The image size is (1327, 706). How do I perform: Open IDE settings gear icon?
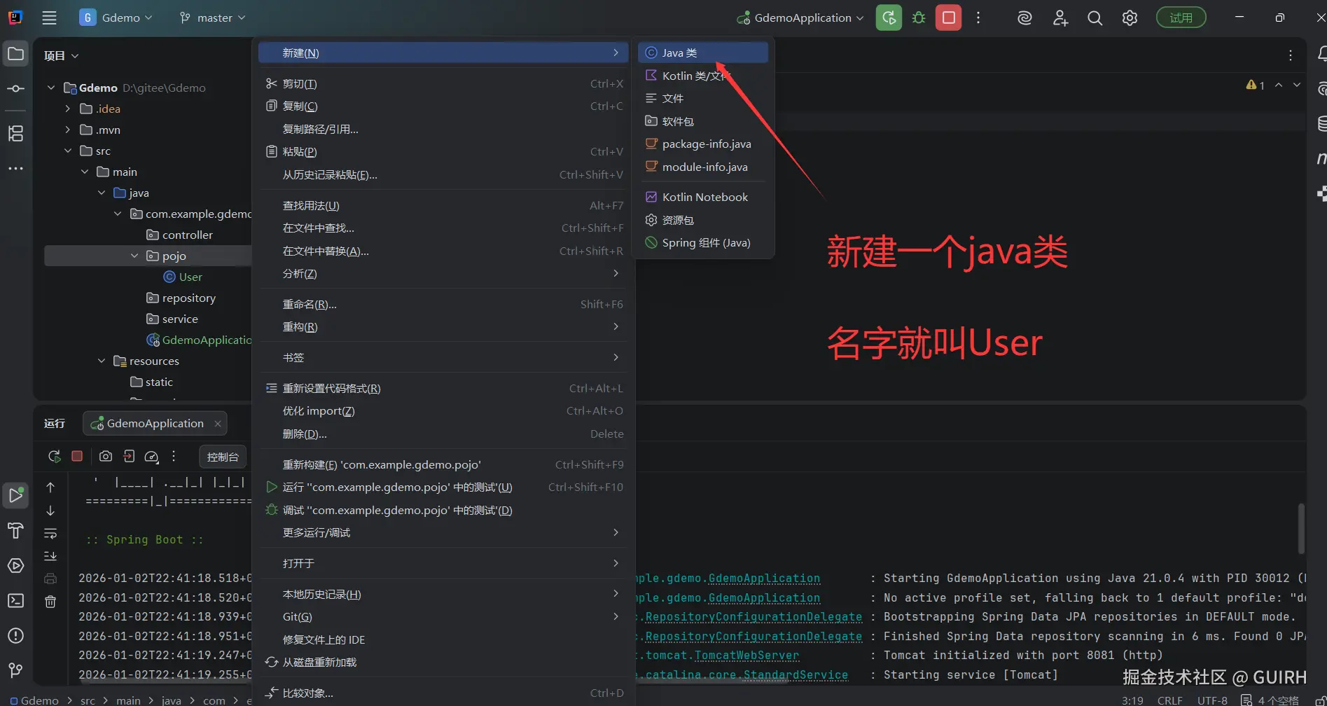(1130, 18)
